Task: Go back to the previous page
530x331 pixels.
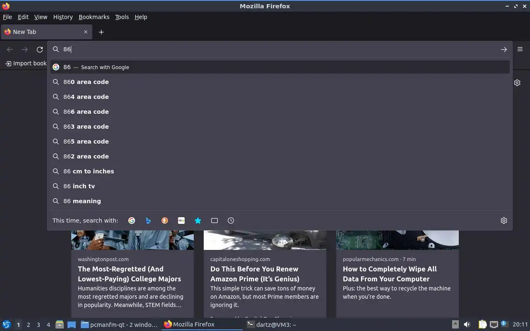Action: pos(10,49)
